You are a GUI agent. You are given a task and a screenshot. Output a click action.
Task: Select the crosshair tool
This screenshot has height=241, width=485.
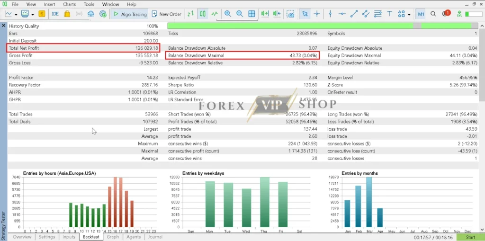[317, 14]
